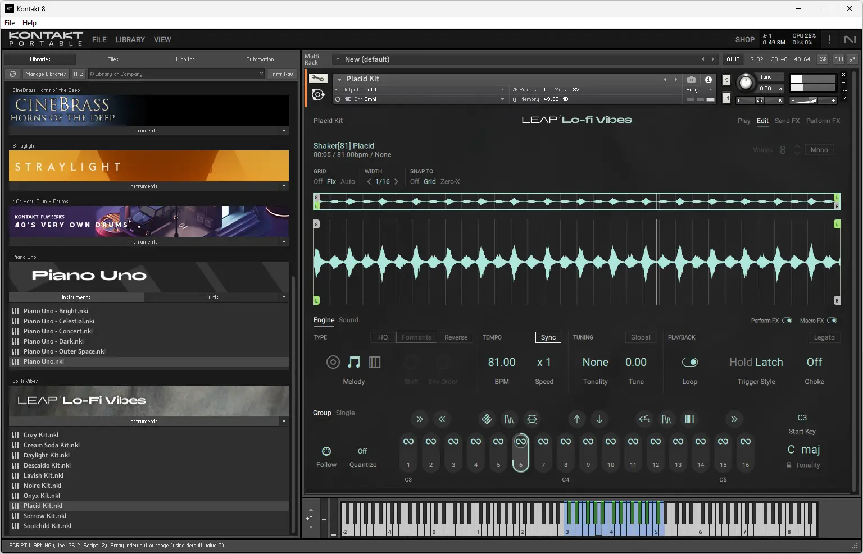Viewport: 863px width, 554px height.
Task: Switch to the Sound tab
Action: (348, 320)
